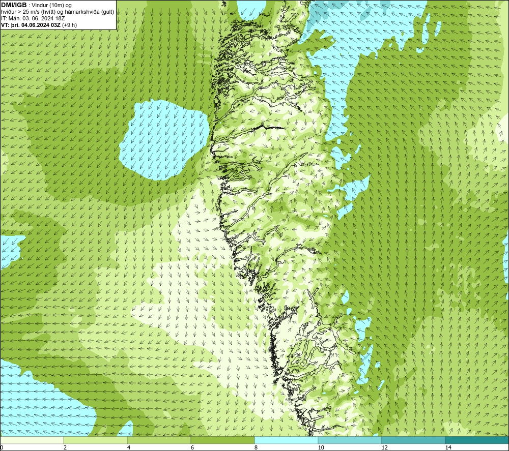Click the scale label 4
509x451 pixels.
coord(129,448)
